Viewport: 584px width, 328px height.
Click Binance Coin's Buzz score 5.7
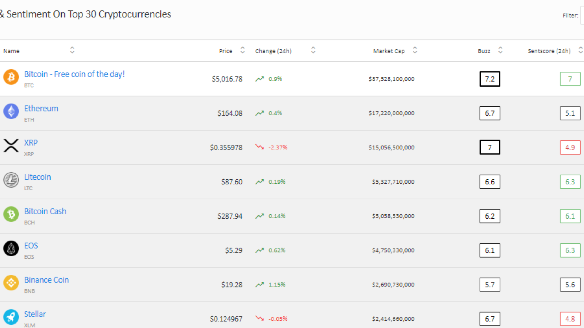(490, 285)
